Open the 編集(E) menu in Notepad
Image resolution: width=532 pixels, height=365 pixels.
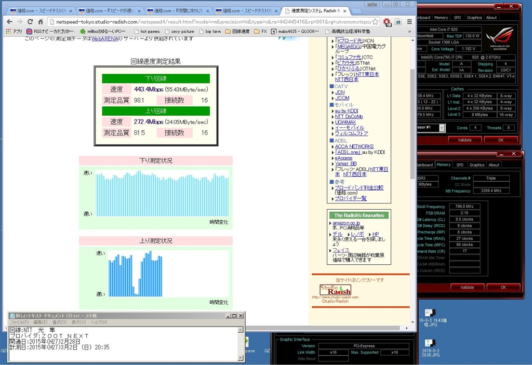point(41,322)
